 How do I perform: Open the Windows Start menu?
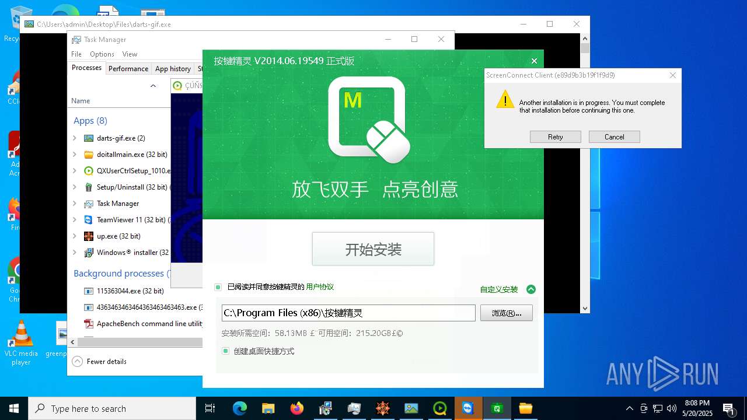point(14,408)
